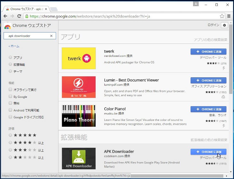The image size is (234, 179).
Task: Click ログイン to sign in
Action: 214,25
